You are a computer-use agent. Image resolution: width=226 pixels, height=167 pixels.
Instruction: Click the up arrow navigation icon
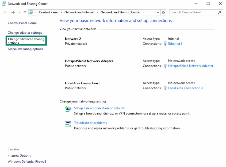pyautogui.click(x=25, y=12)
